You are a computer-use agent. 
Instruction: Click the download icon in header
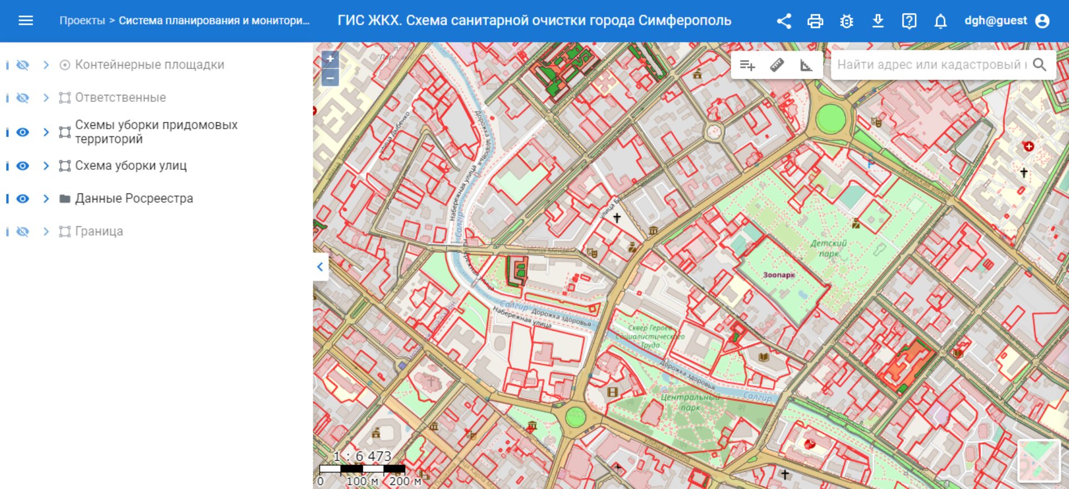click(x=877, y=21)
